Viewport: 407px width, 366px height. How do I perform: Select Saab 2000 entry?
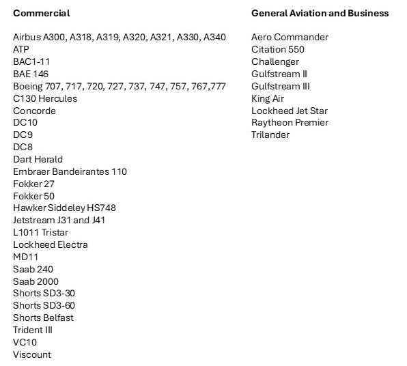(x=36, y=281)
